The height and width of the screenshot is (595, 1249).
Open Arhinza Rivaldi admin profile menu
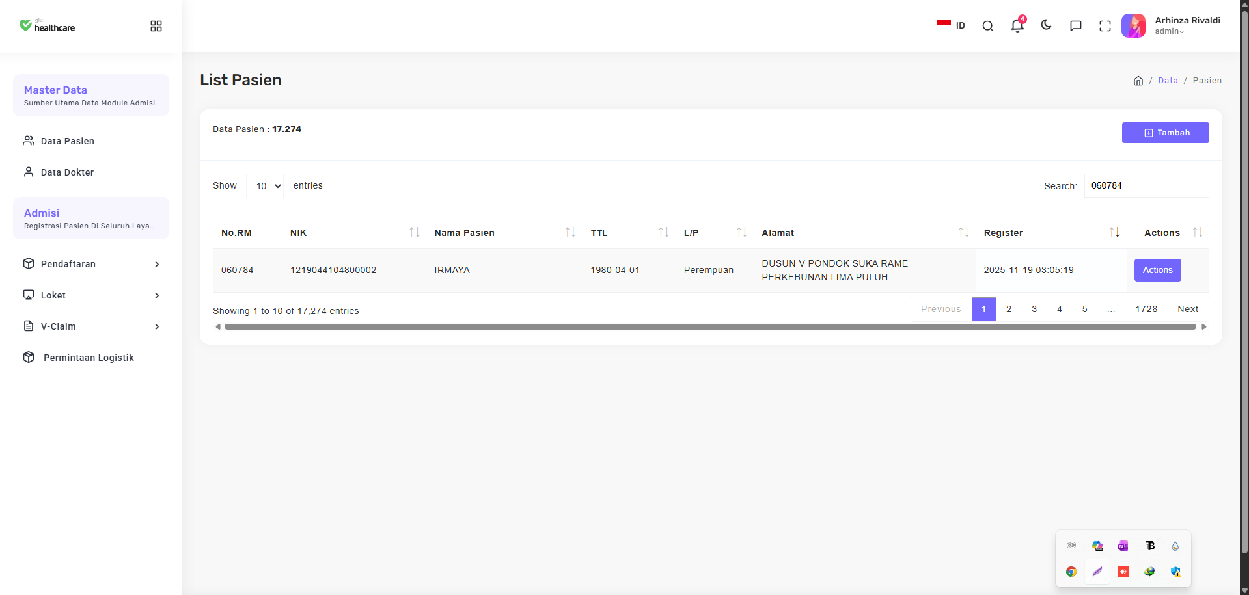click(x=1187, y=25)
